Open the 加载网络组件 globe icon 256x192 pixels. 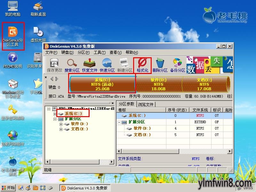point(13,138)
